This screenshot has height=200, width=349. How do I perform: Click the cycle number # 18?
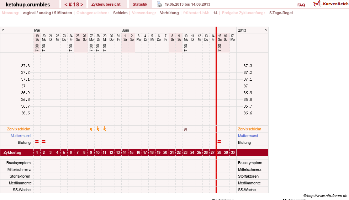click(74, 5)
